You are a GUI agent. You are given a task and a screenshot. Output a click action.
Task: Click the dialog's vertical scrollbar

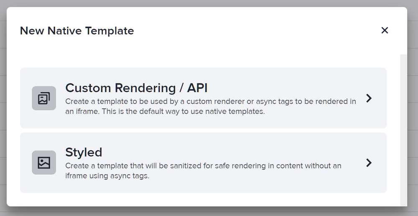tap(404, 130)
